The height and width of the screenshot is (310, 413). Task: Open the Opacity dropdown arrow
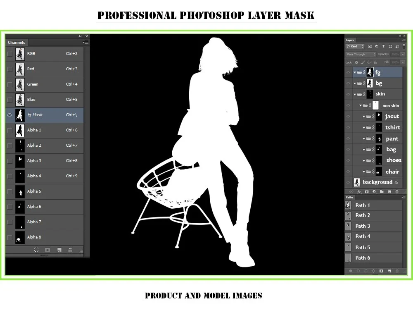pyautogui.click(x=402, y=54)
